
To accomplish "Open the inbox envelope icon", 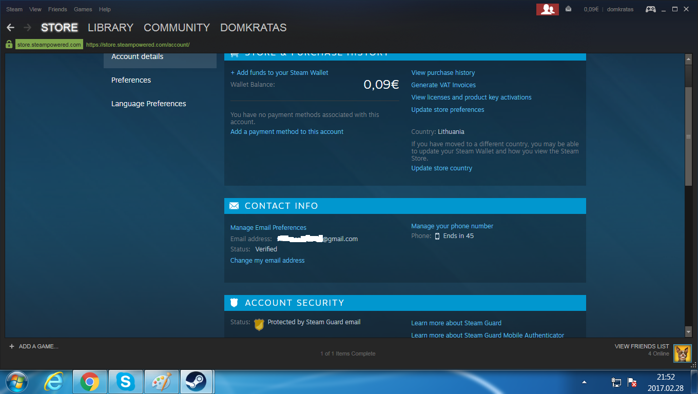I will pyautogui.click(x=568, y=9).
